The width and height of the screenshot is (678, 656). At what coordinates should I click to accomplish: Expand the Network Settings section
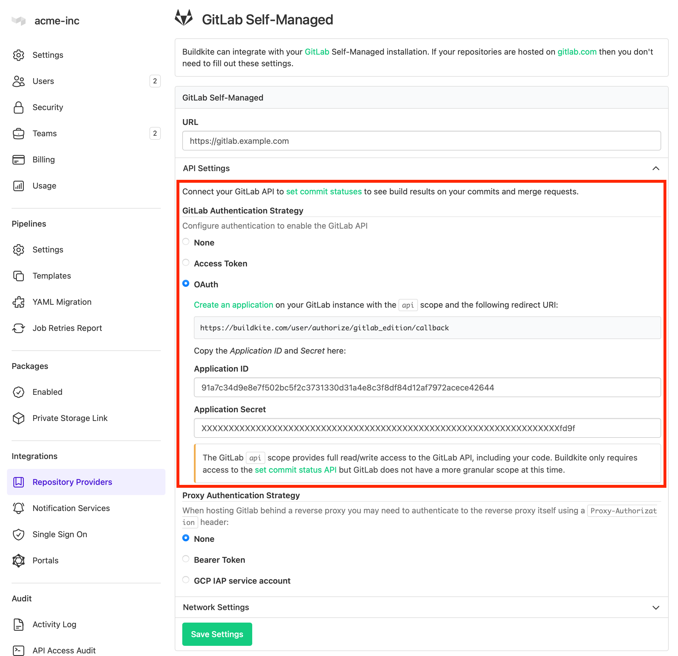[x=656, y=607]
